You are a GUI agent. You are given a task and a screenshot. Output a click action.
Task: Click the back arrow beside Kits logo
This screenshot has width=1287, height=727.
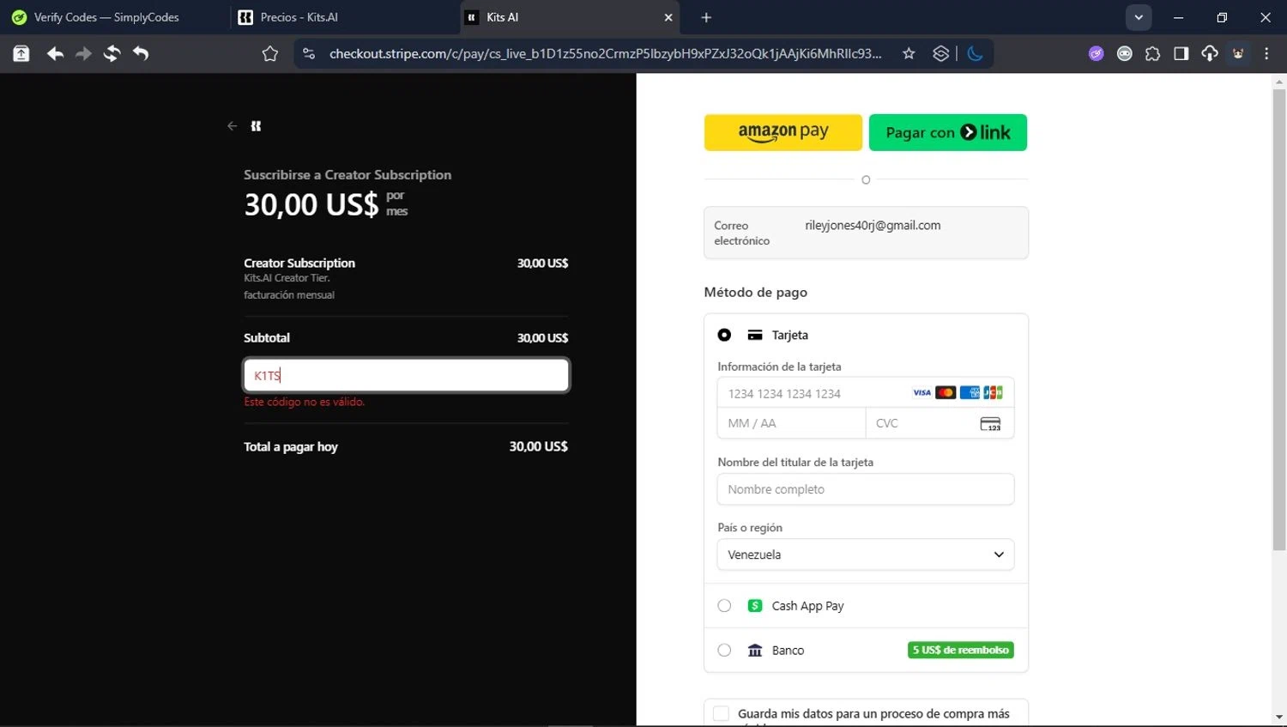pyautogui.click(x=232, y=126)
